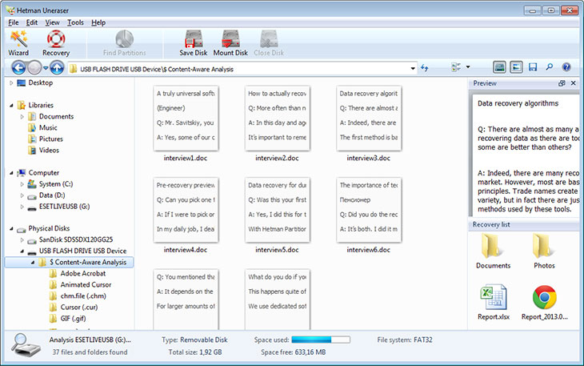Select USB FLASH DRIVE USB Device
The height and width of the screenshot is (366, 584).
click(x=82, y=251)
